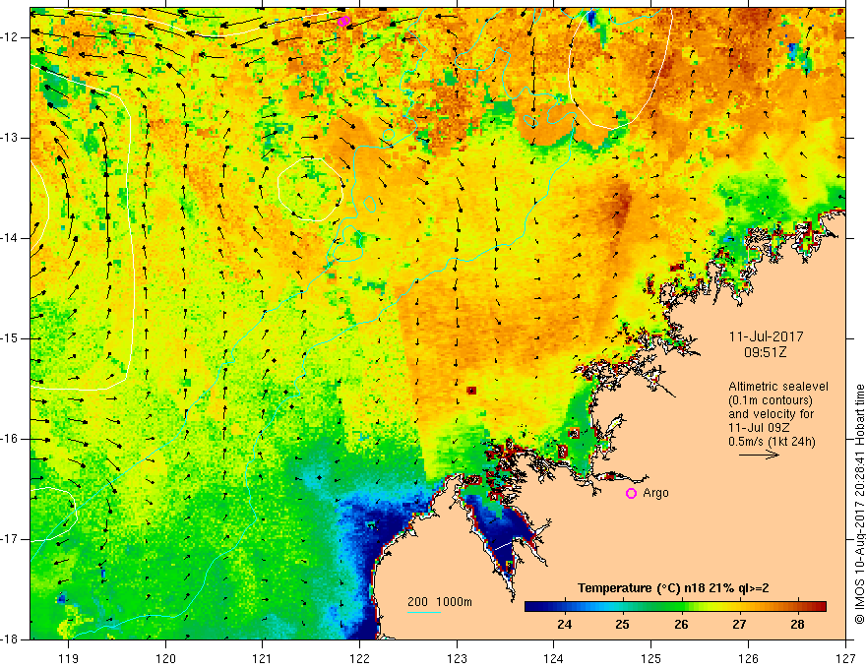The height and width of the screenshot is (669, 866).
Task: Click the color bar value 27
Action: (739, 625)
